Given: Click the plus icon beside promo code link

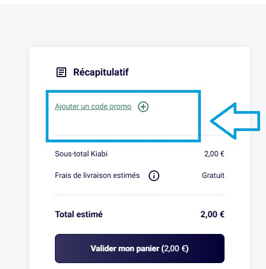Looking at the screenshot, I should [143, 107].
